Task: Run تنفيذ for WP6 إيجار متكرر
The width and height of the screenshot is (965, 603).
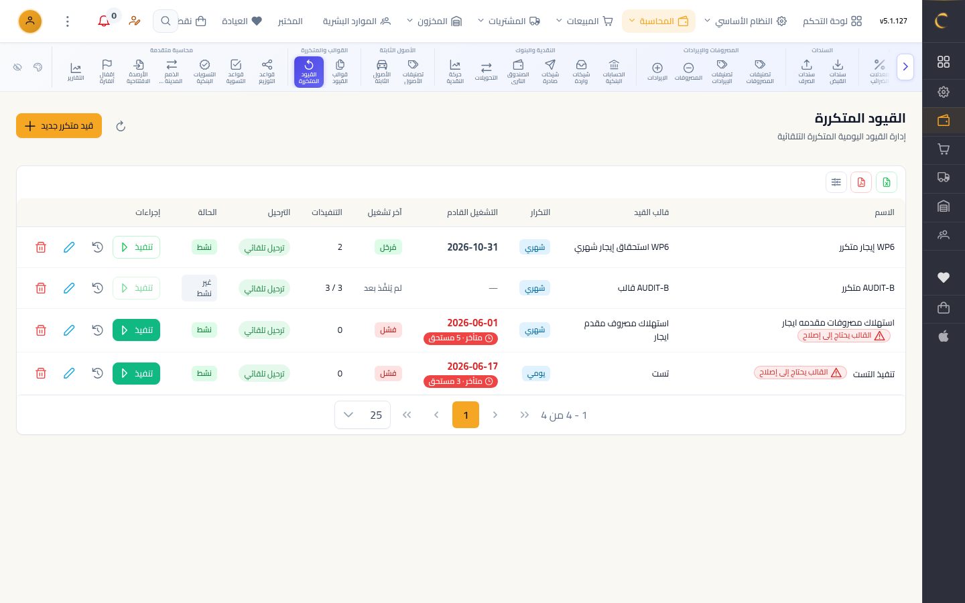Action: pyautogui.click(x=137, y=247)
